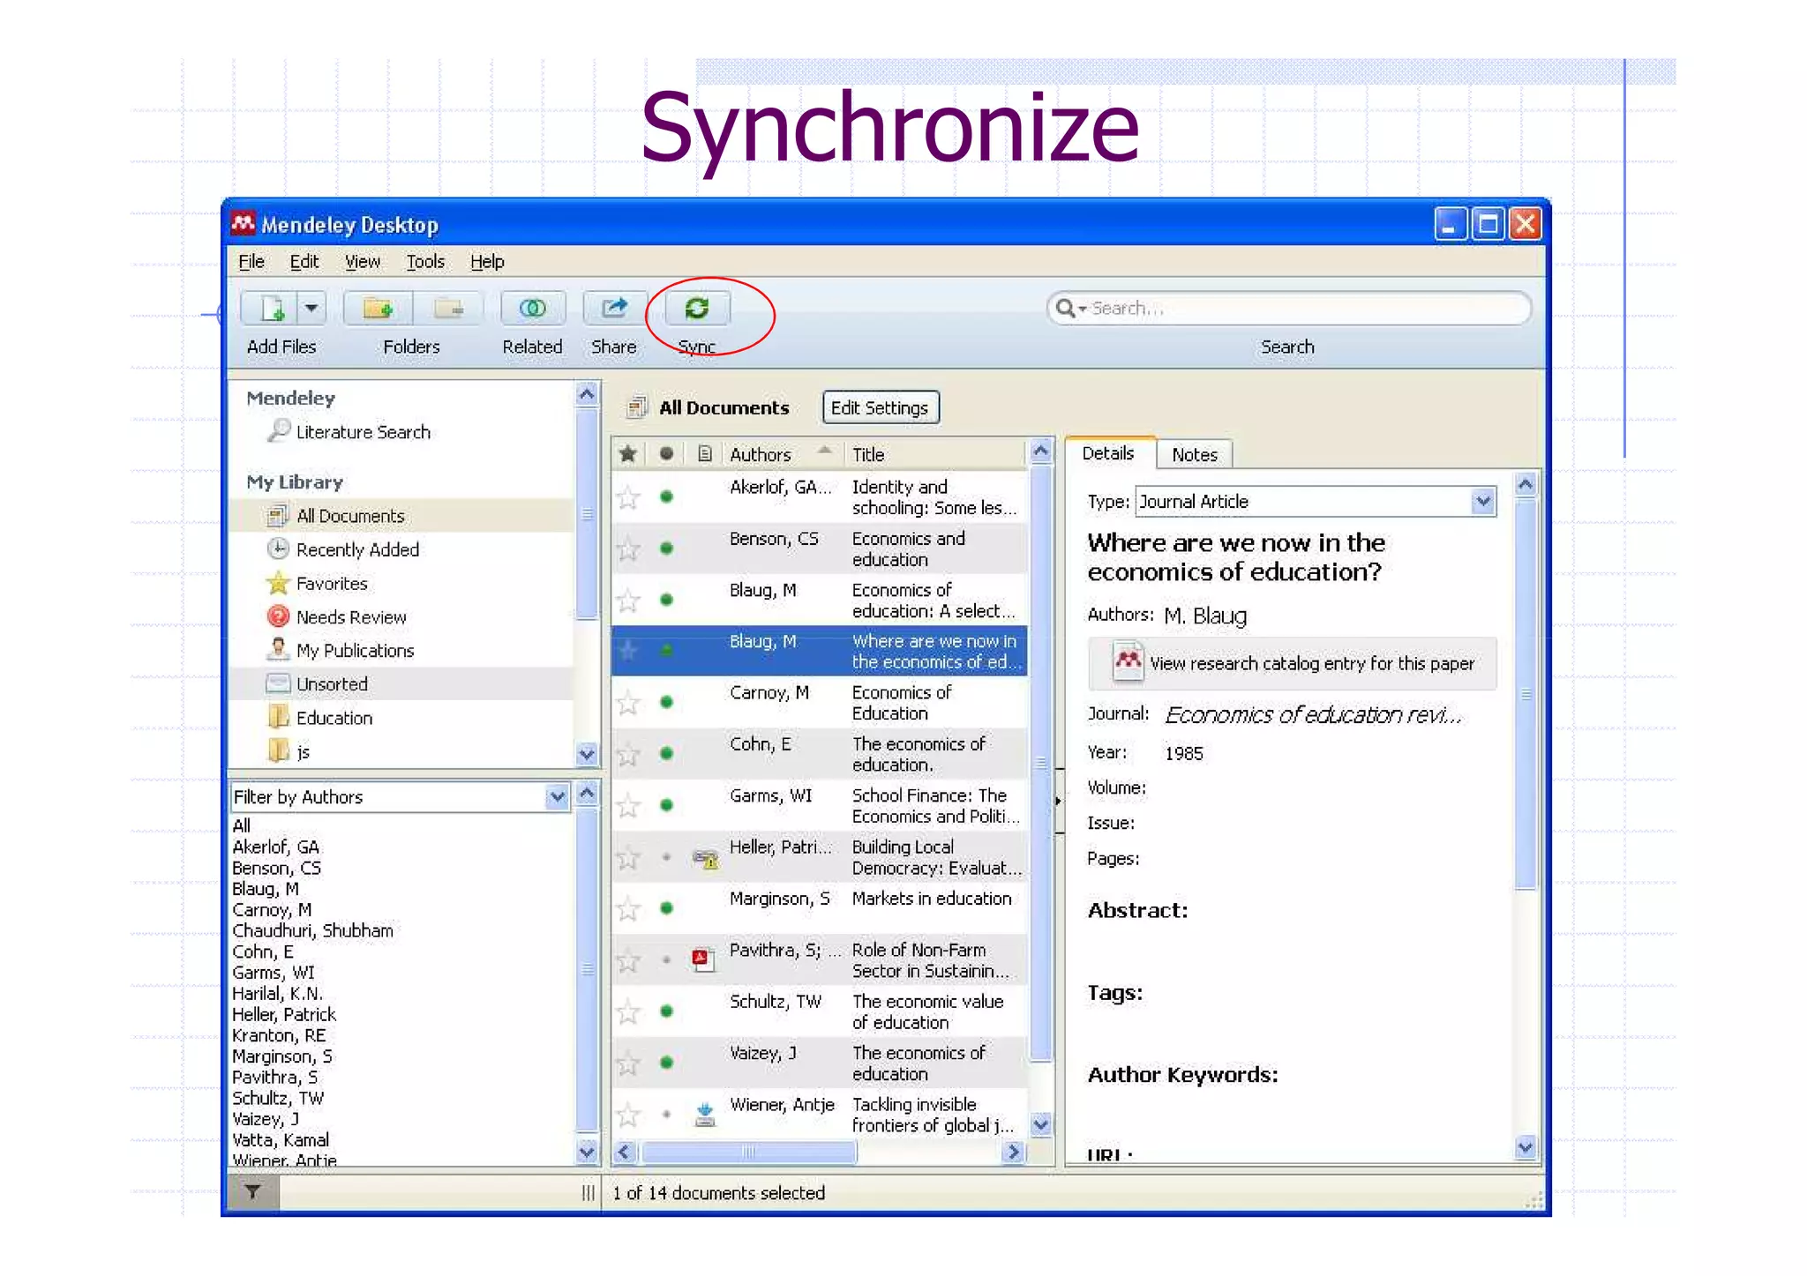
Task: Click the Year value 1985
Action: pyautogui.click(x=1183, y=754)
